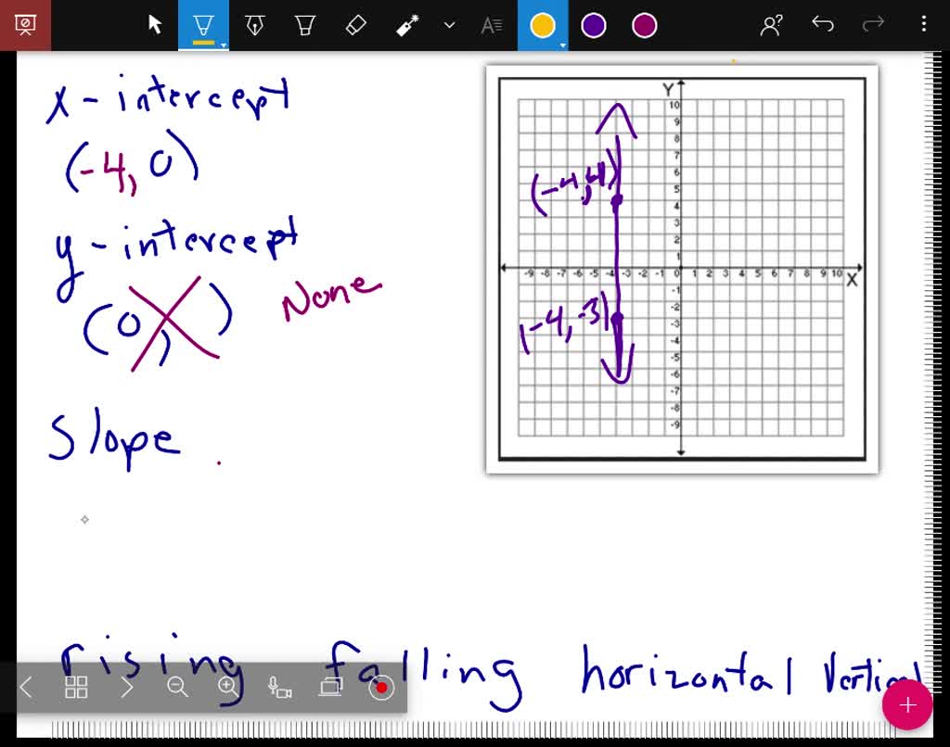950x747 pixels.
Task: Select the eraser tool
Action: (355, 25)
